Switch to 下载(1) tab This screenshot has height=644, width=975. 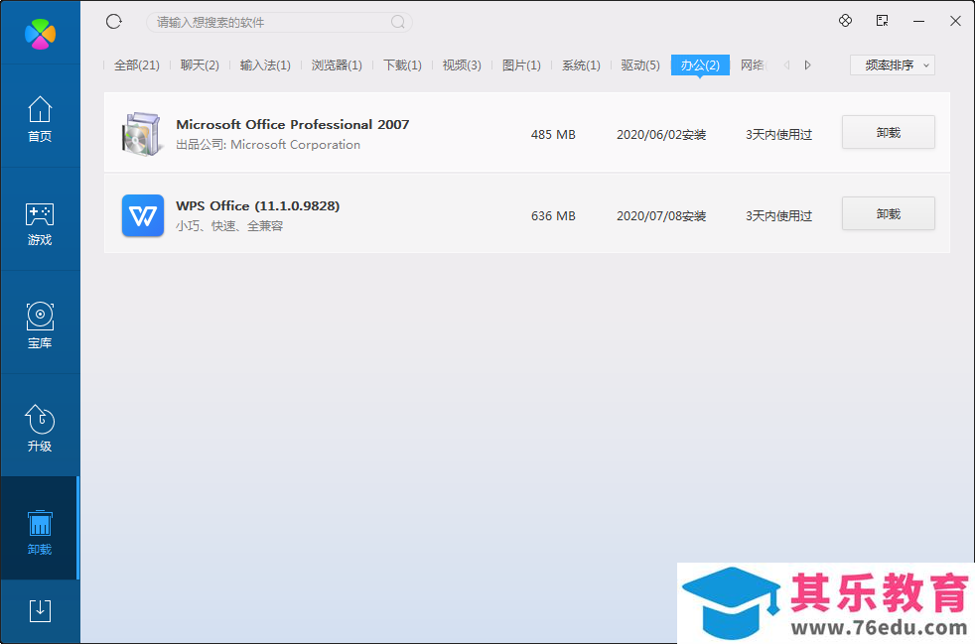402,65
